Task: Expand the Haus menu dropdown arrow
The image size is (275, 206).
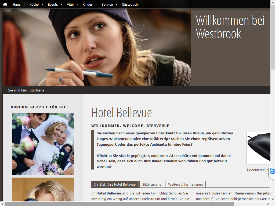Action: click(24, 4)
